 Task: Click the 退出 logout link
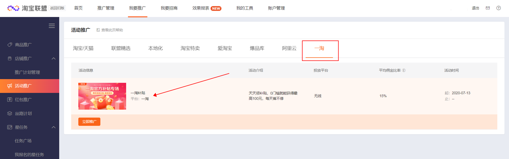tap(475, 8)
